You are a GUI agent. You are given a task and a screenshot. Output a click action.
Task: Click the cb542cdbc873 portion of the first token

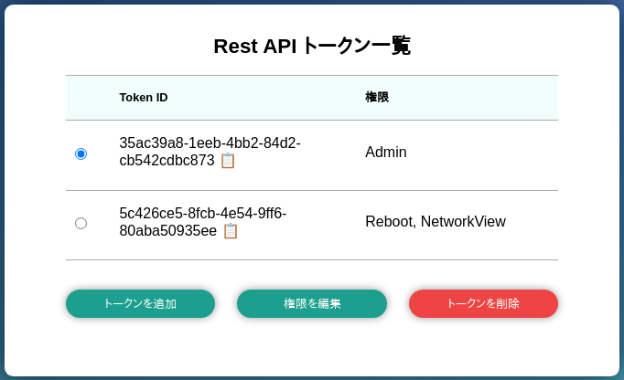click(167, 161)
